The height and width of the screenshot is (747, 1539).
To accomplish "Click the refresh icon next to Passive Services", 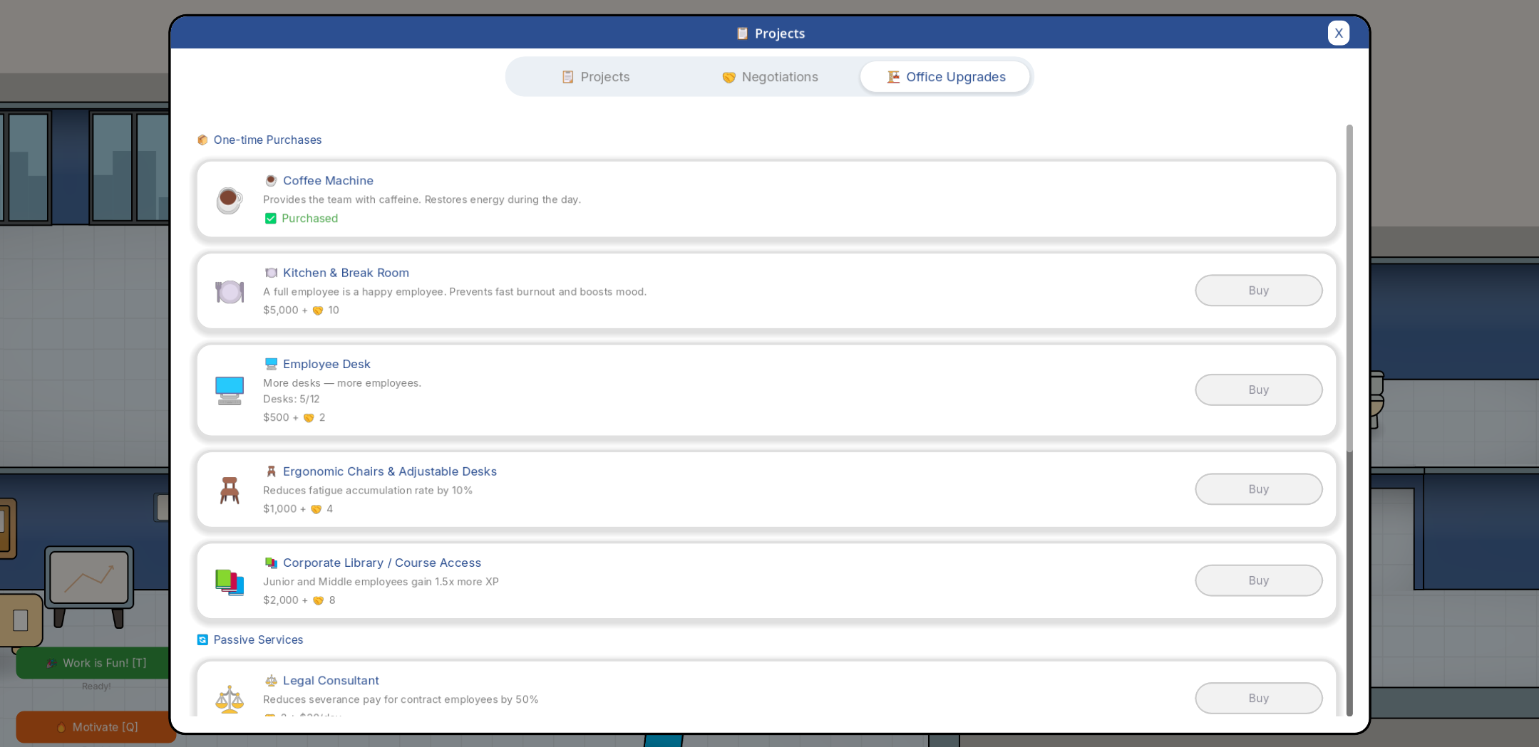I will tap(202, 639).
